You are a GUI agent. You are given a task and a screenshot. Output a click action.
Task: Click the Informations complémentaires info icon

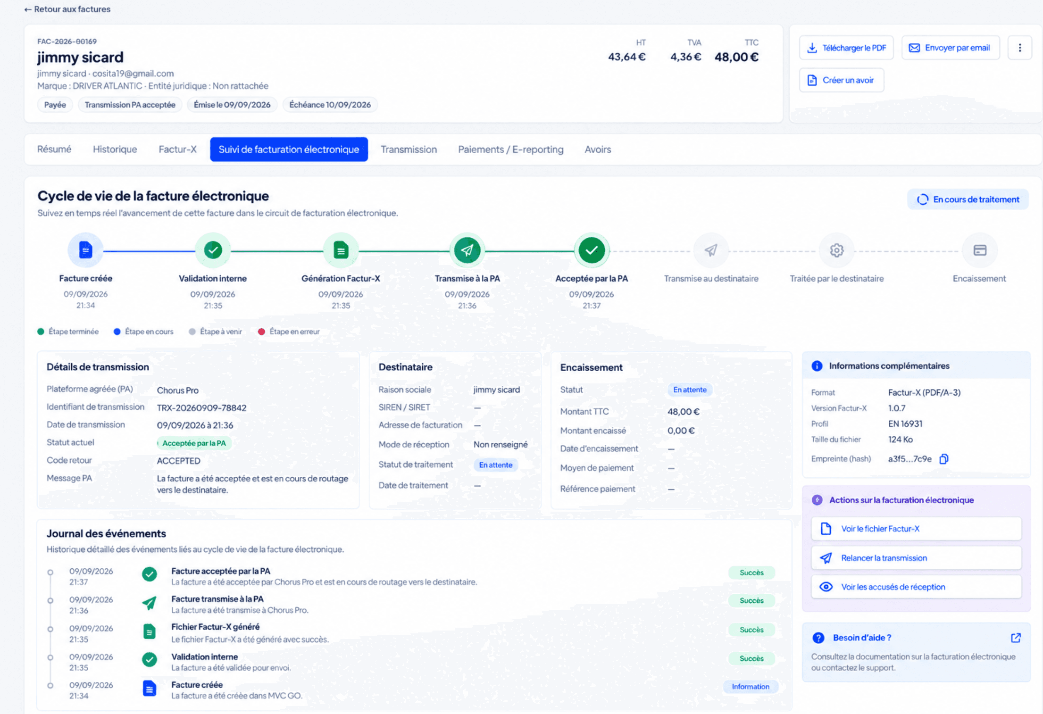(x=817, y=366)
